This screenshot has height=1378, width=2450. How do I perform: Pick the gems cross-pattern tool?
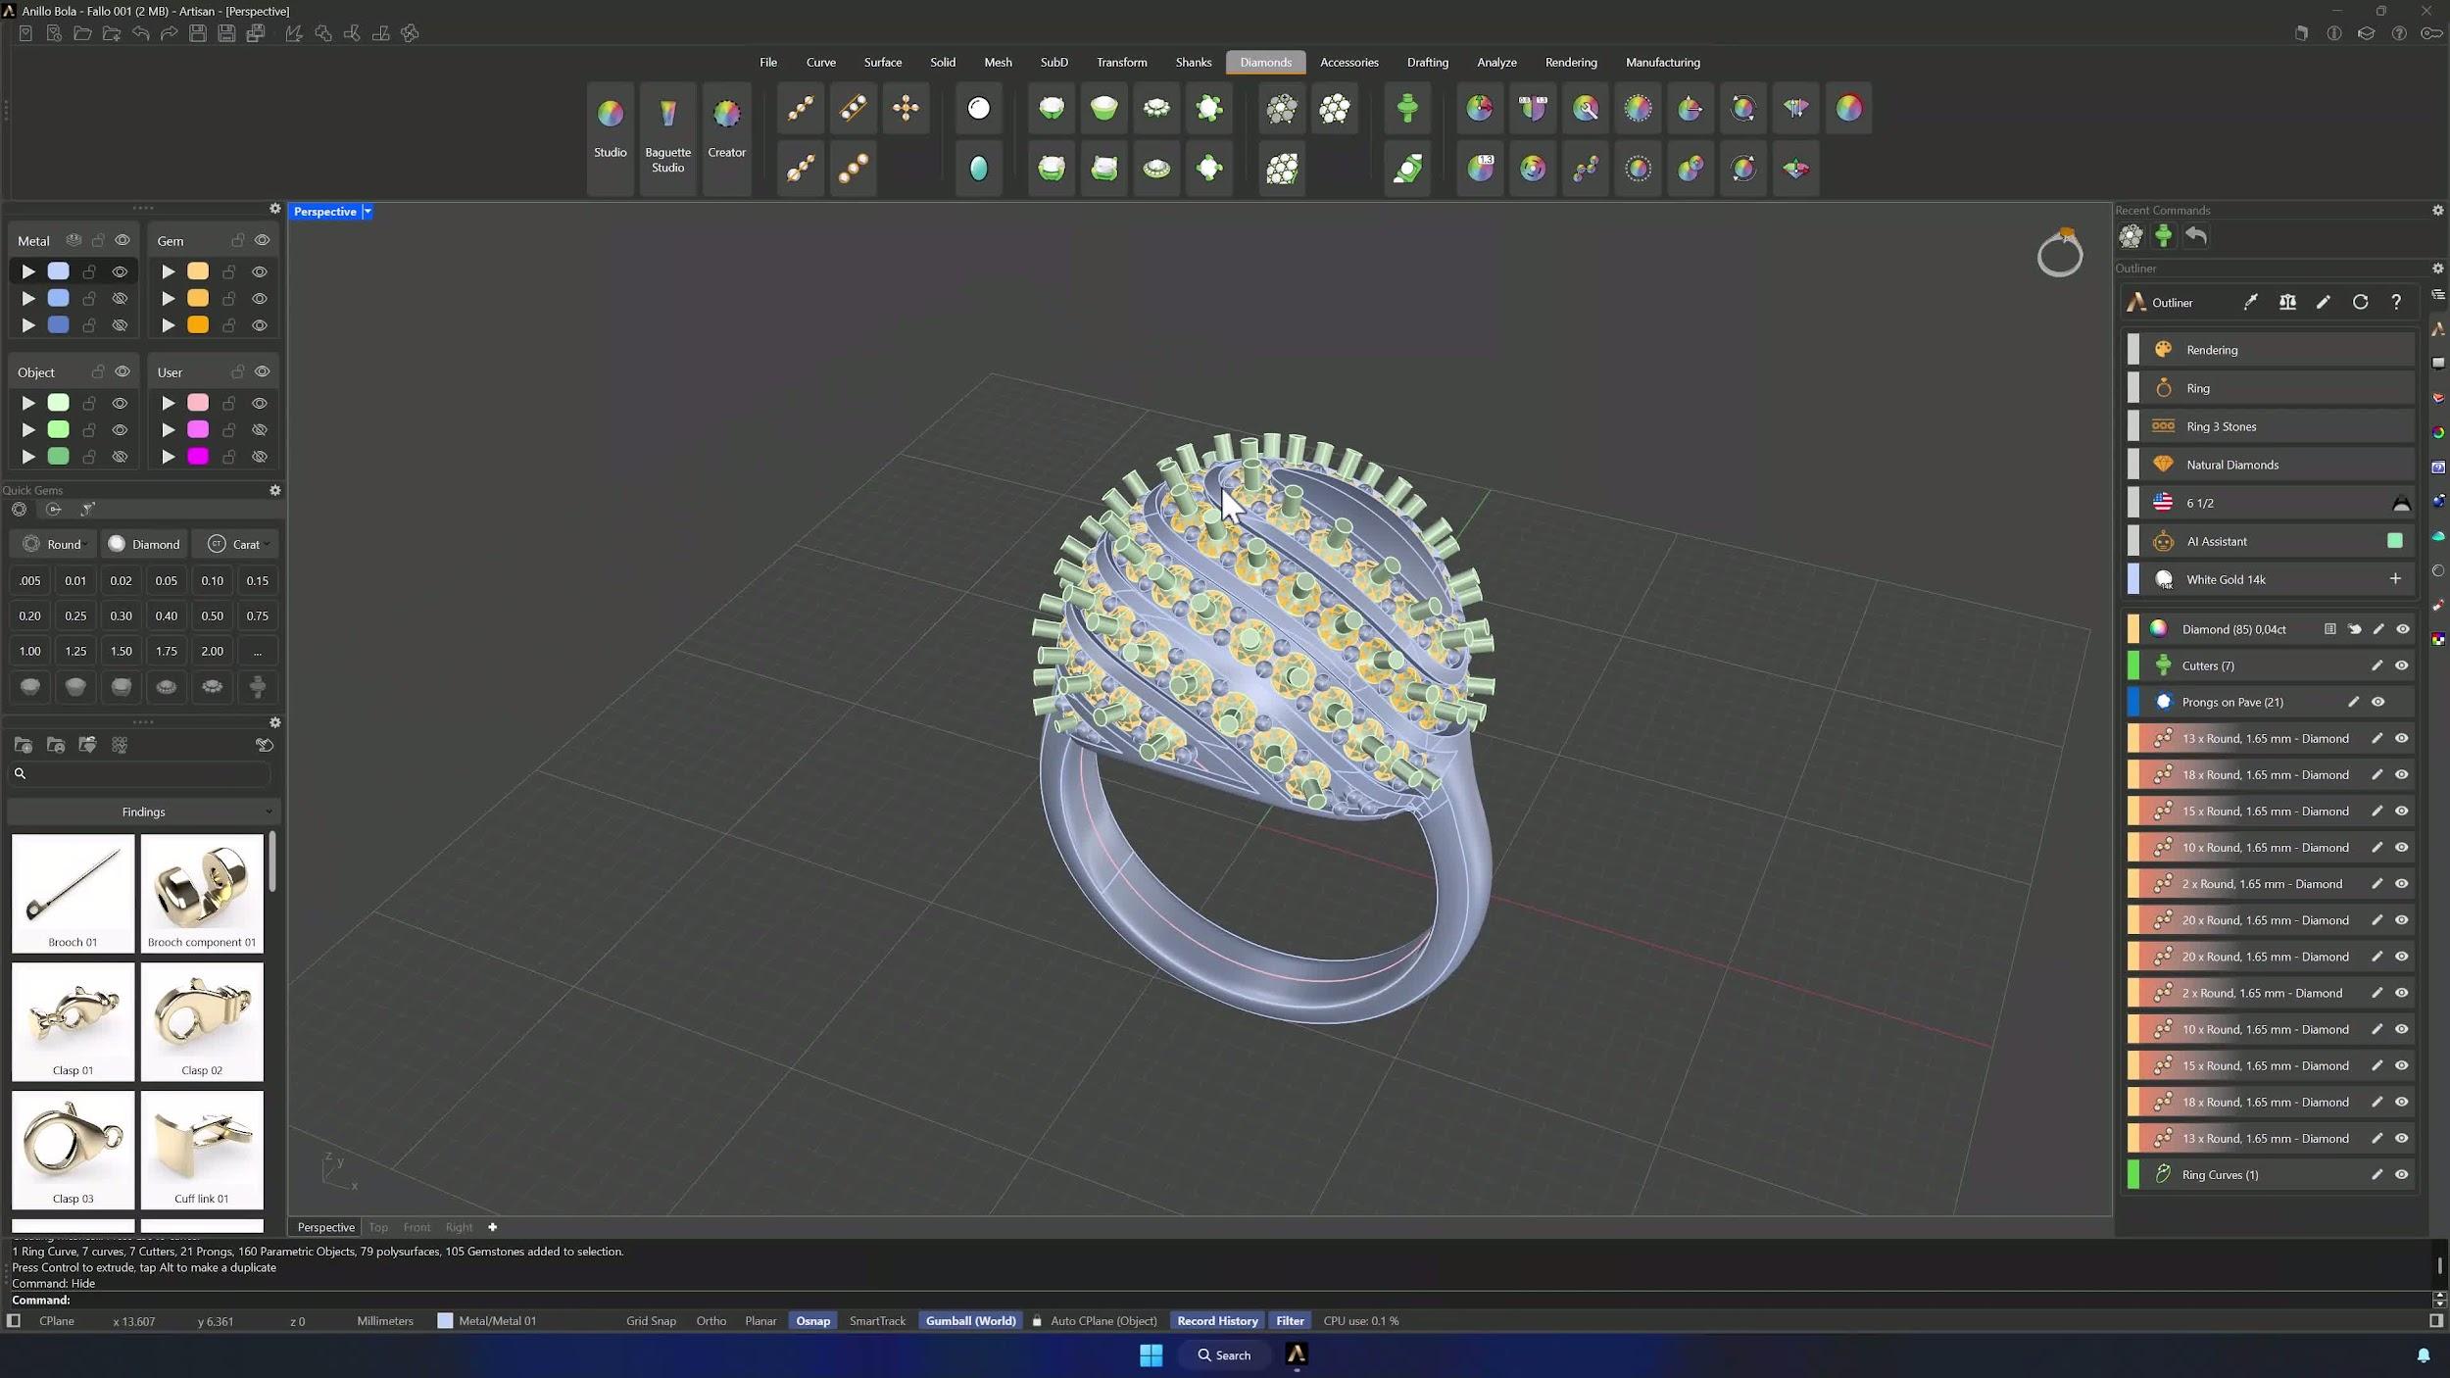click(x=906, y=108)
